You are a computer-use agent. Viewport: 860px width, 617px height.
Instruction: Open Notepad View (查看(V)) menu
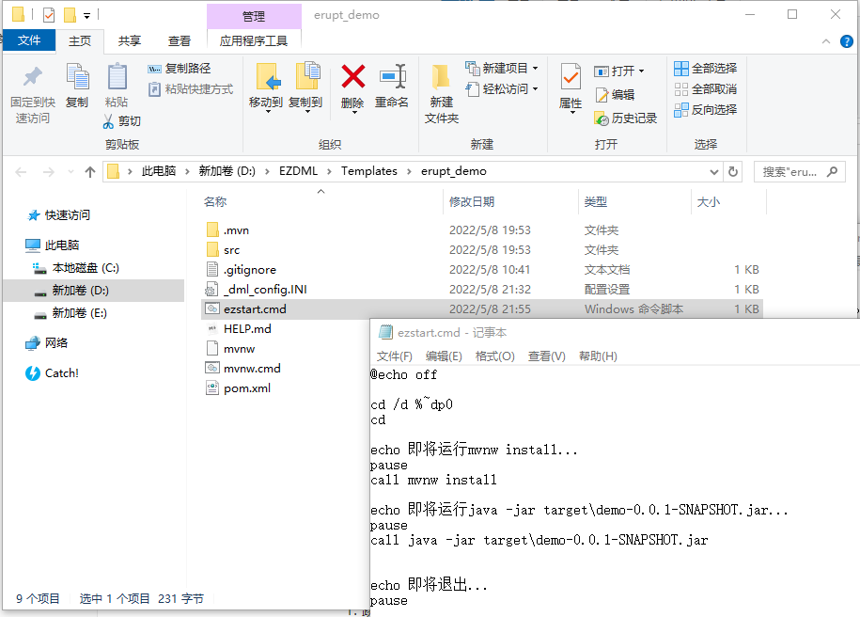click(x=546, y=356)
